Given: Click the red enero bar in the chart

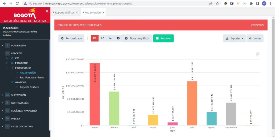Looking at the screenshot, I should (95, 94).
